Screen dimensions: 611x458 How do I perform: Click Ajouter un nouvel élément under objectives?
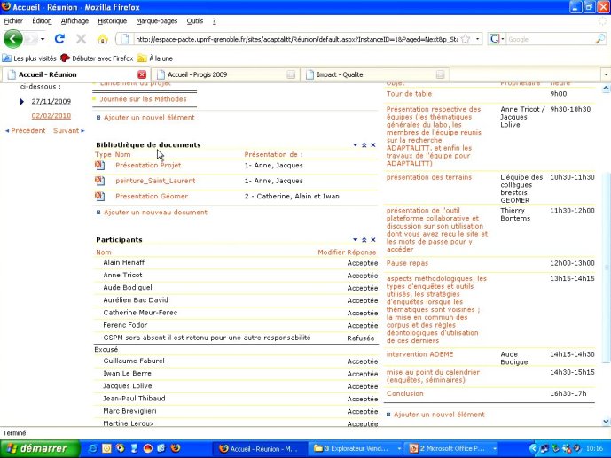(x=149, y=118)
